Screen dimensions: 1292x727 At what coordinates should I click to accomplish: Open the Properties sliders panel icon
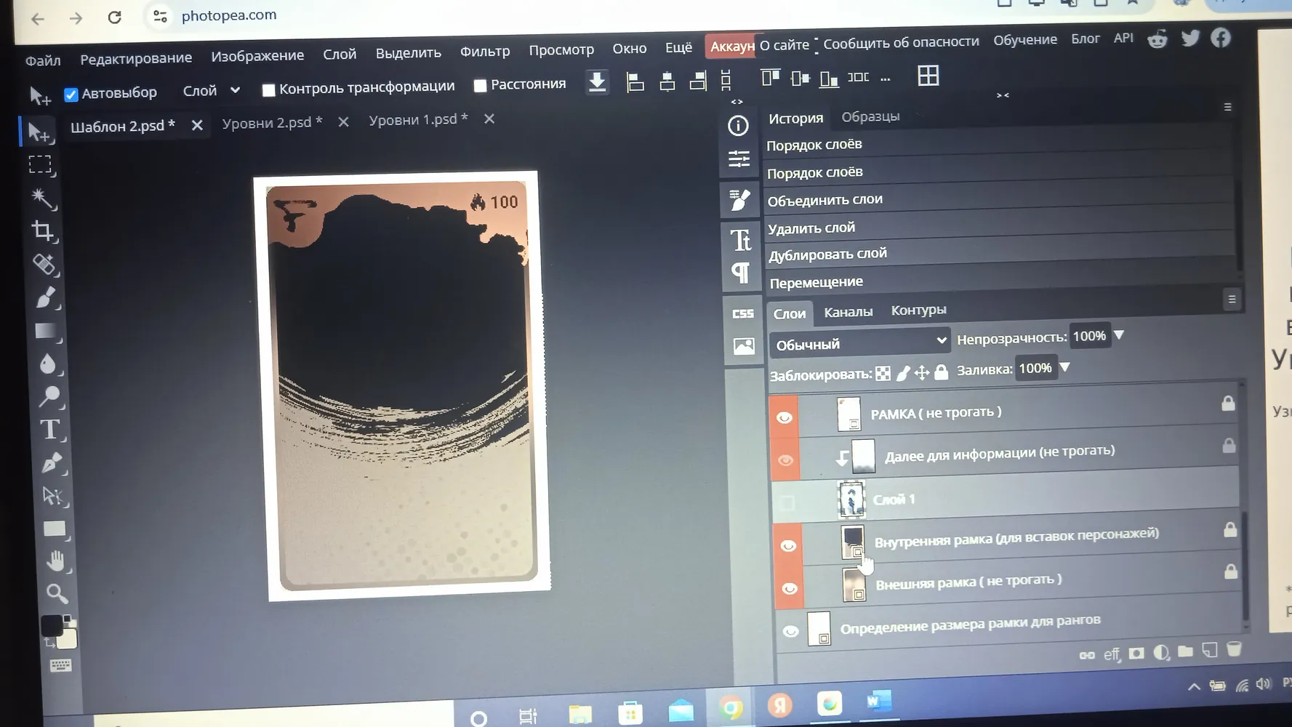click(739, 158)
